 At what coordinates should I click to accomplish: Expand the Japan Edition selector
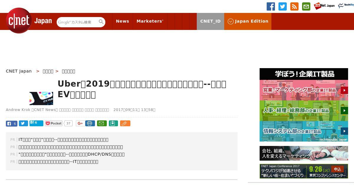tap(248, 21)
